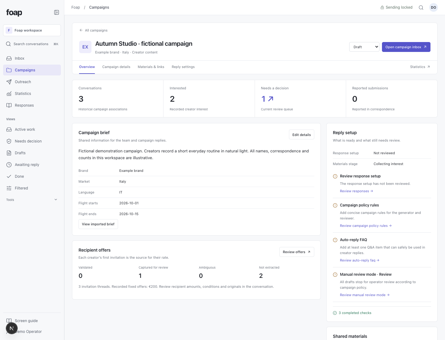Click the Collecting interest status value
This screenshot has width=445, height=340.
388,164
